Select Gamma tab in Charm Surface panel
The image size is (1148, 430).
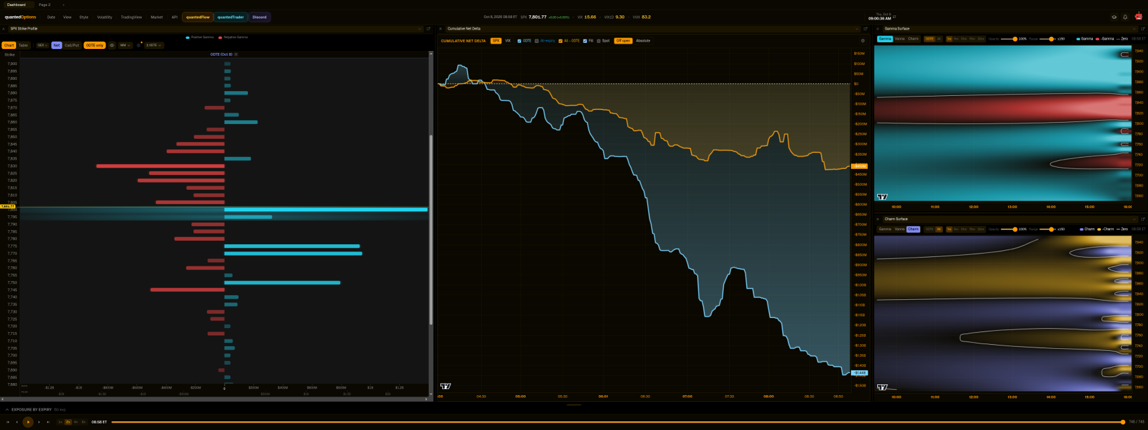885,229
